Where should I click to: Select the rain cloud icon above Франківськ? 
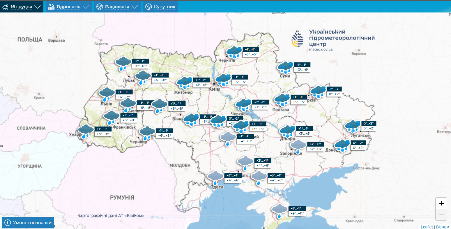pyautogui.click(x=112, y=118)
